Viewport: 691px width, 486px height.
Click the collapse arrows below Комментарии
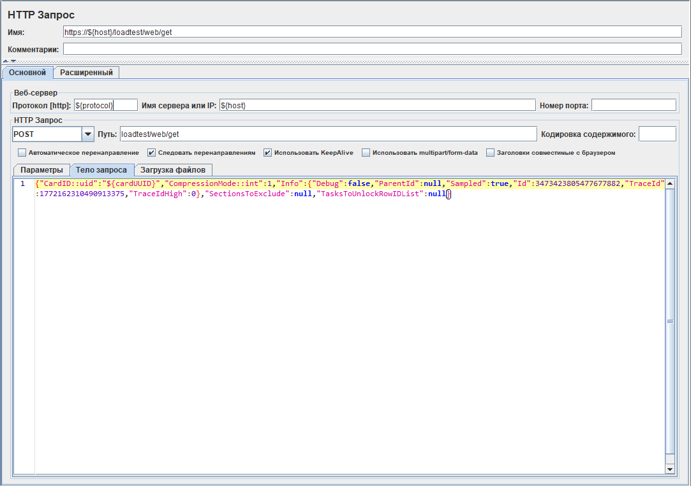coord(10,61)
